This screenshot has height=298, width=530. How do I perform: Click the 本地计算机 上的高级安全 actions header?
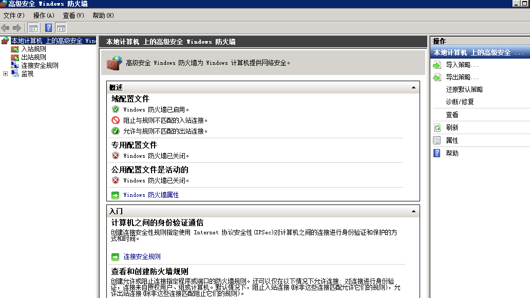pos(480,53)
